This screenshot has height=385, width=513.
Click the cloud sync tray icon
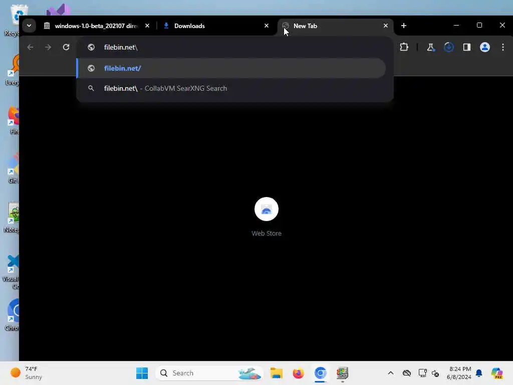[x=407, y=373]
